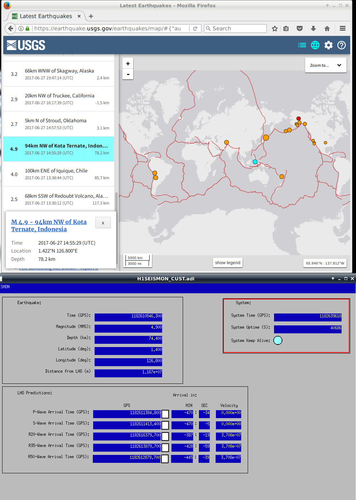The image size is (356, 500).
Task: Select the 4.0 Iquique, Chile earthquake
Action: click(x=58, y=174)
